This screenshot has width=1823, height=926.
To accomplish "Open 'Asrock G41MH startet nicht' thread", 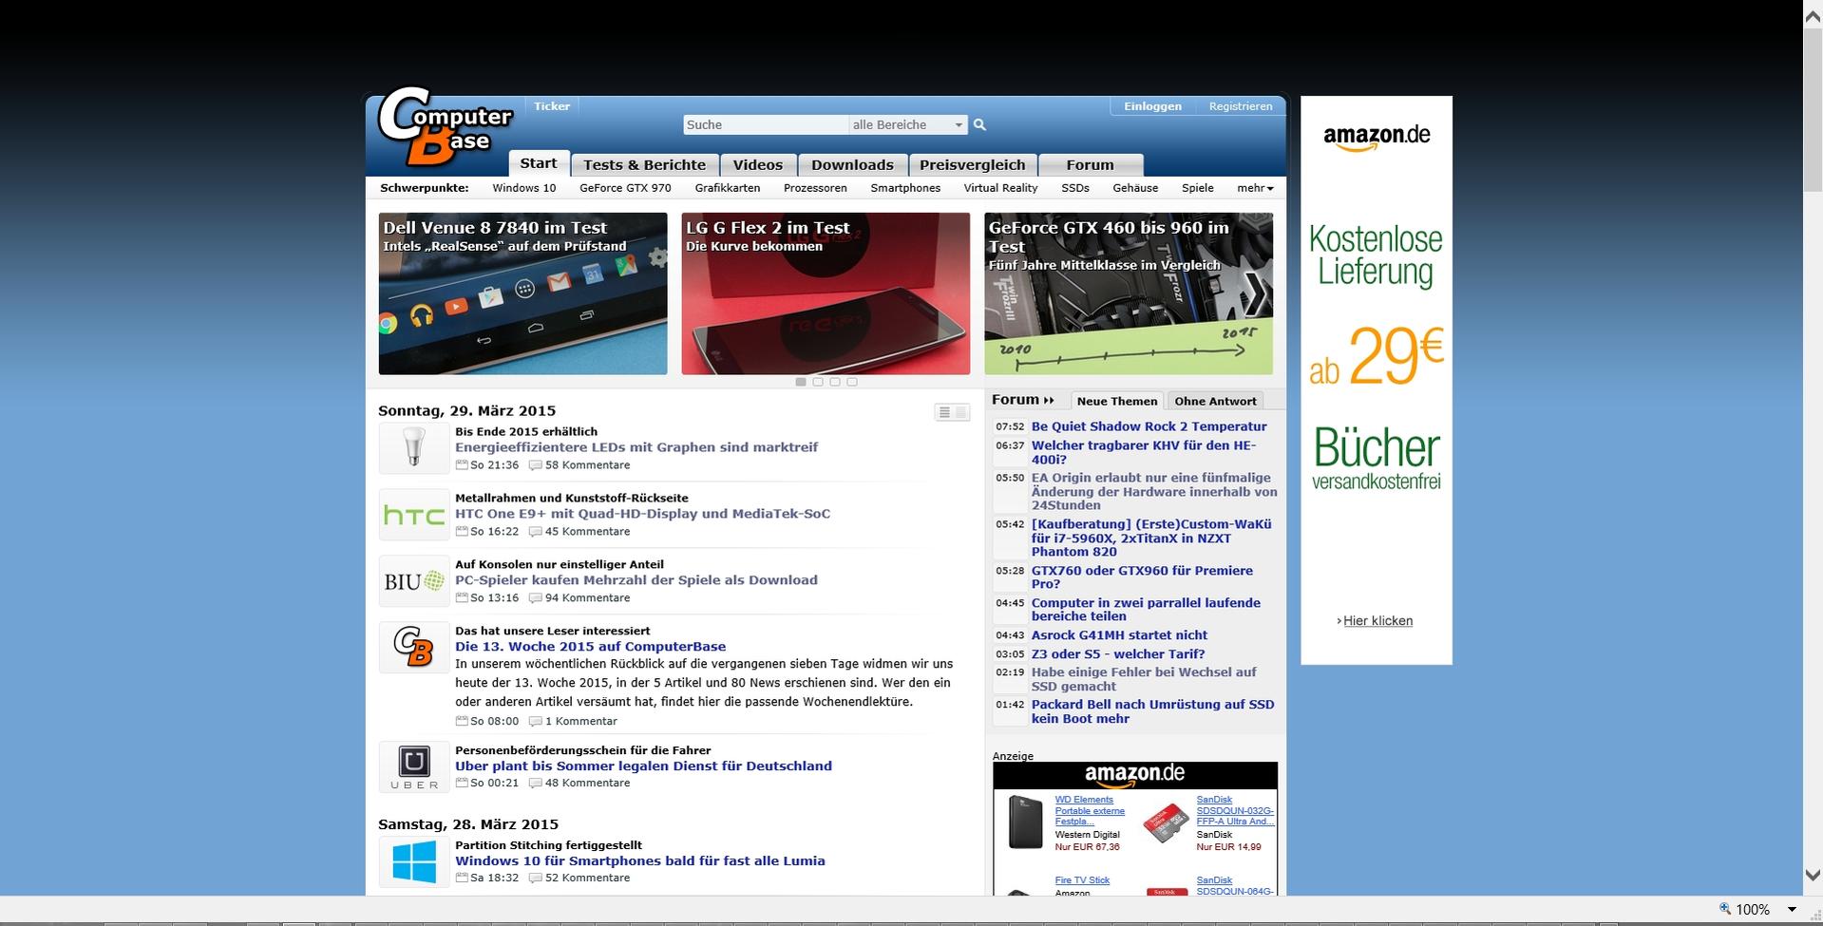I will click(x=1119, y=635).
